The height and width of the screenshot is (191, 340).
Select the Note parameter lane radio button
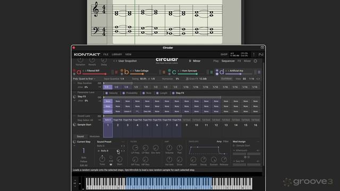(x=143, y=93)
